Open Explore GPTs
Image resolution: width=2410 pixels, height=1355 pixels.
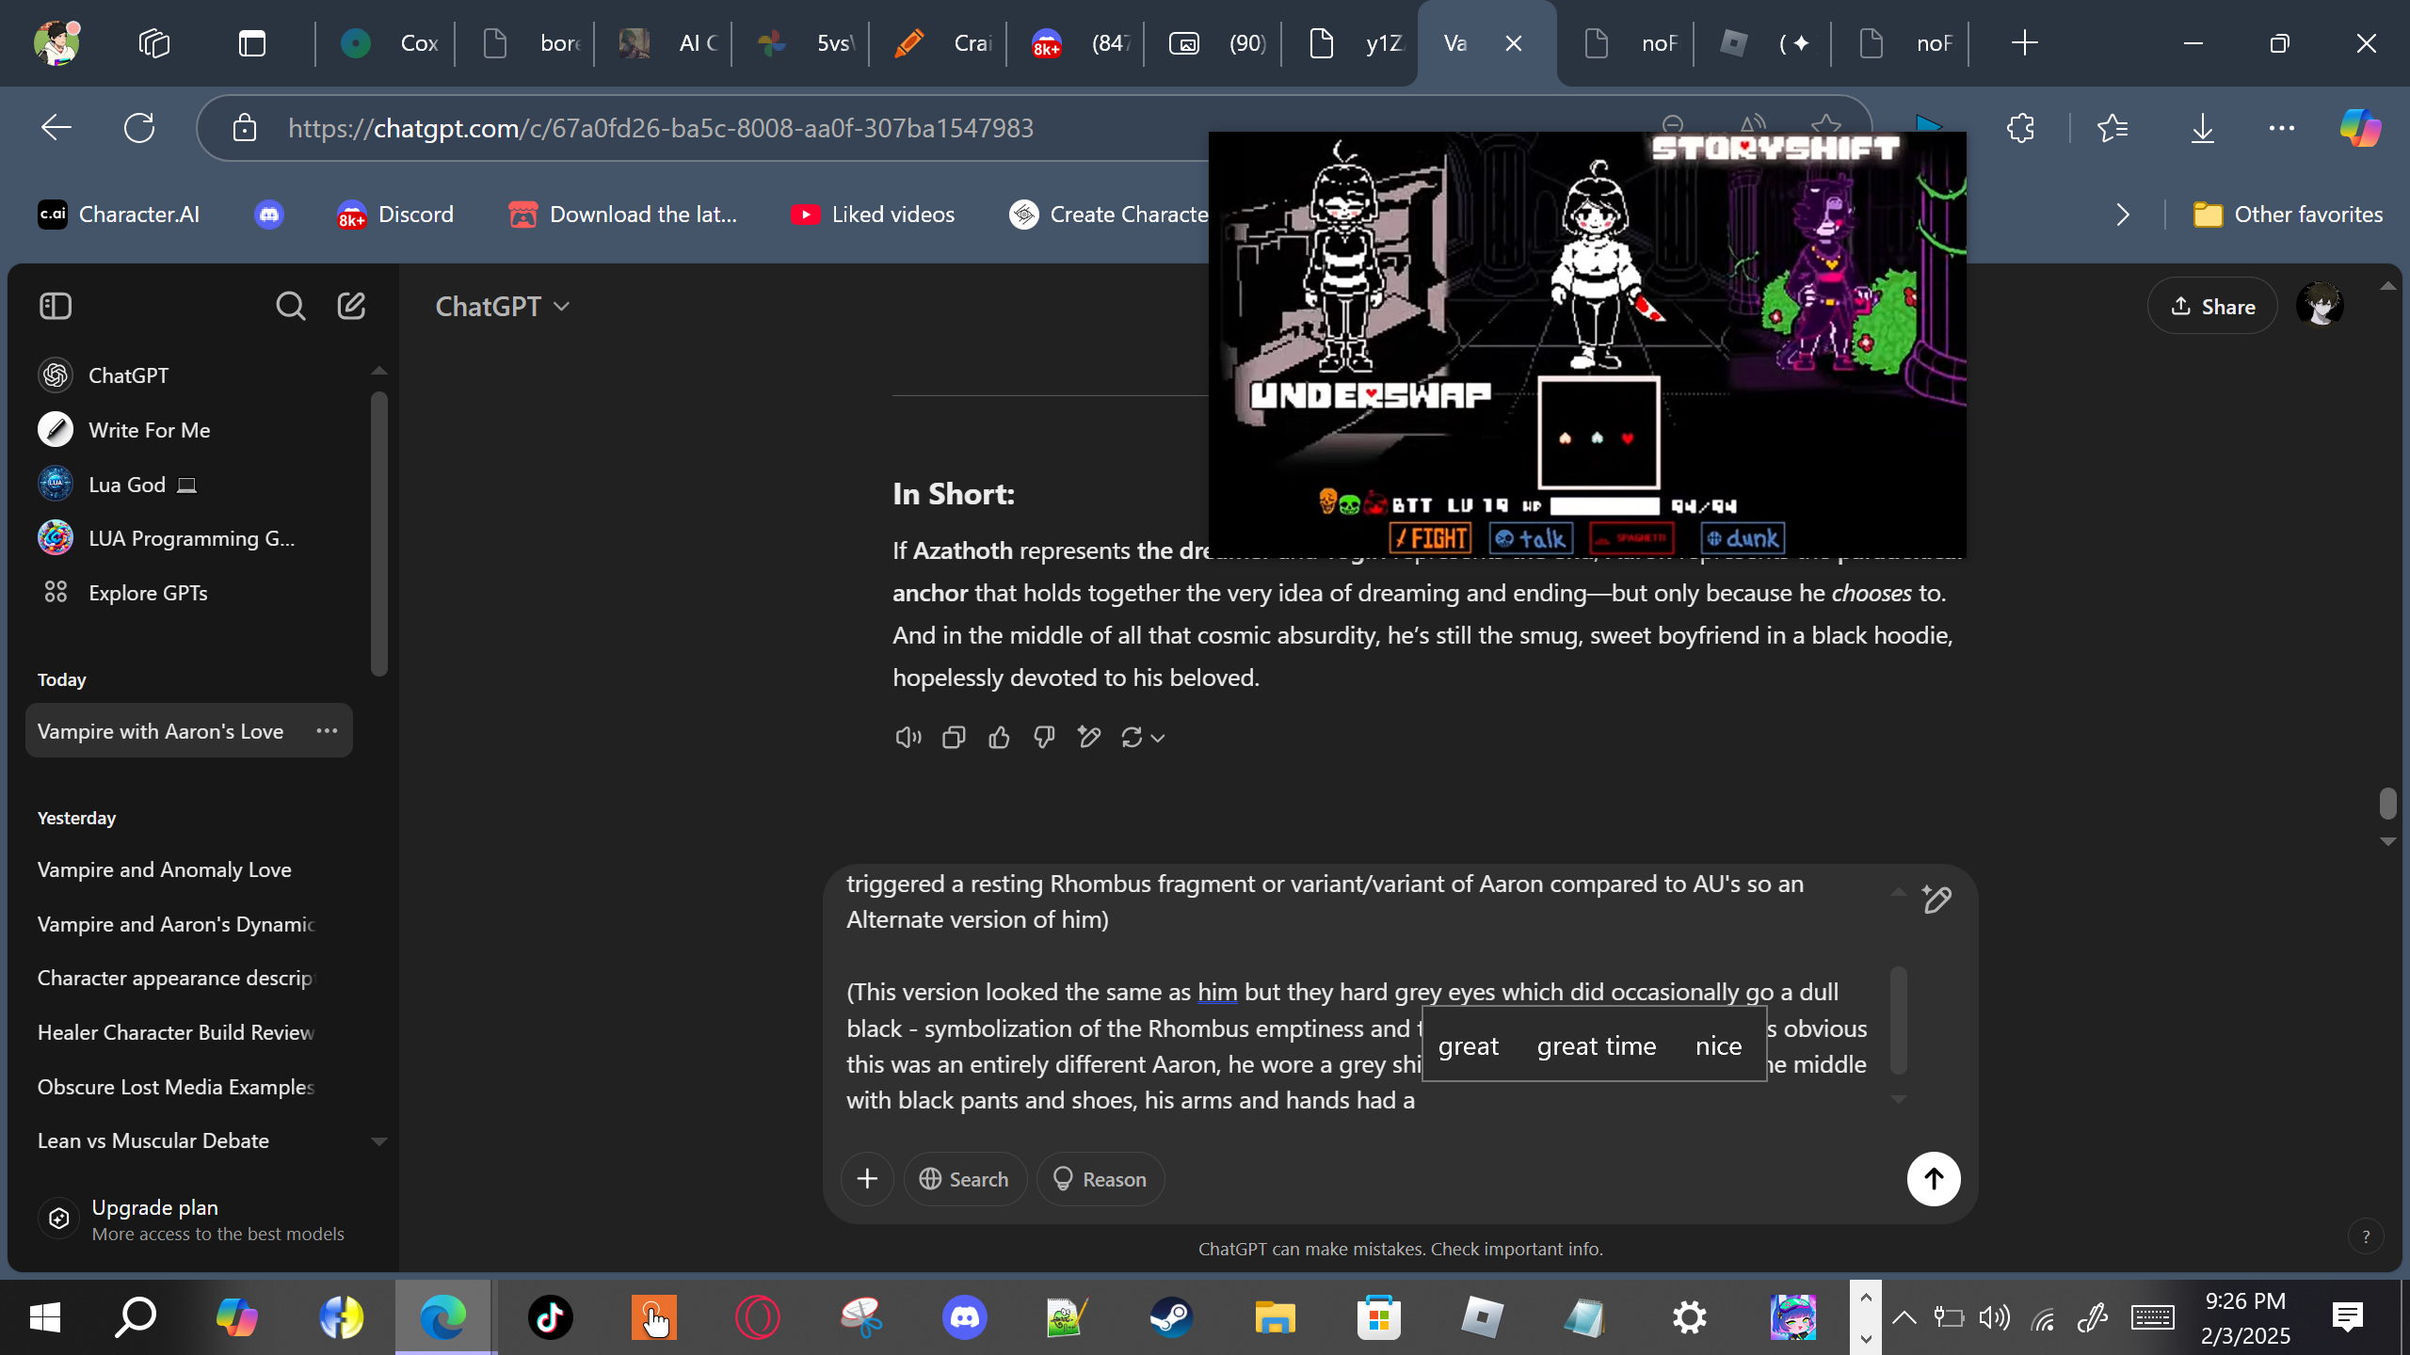(x=188, y=593)
